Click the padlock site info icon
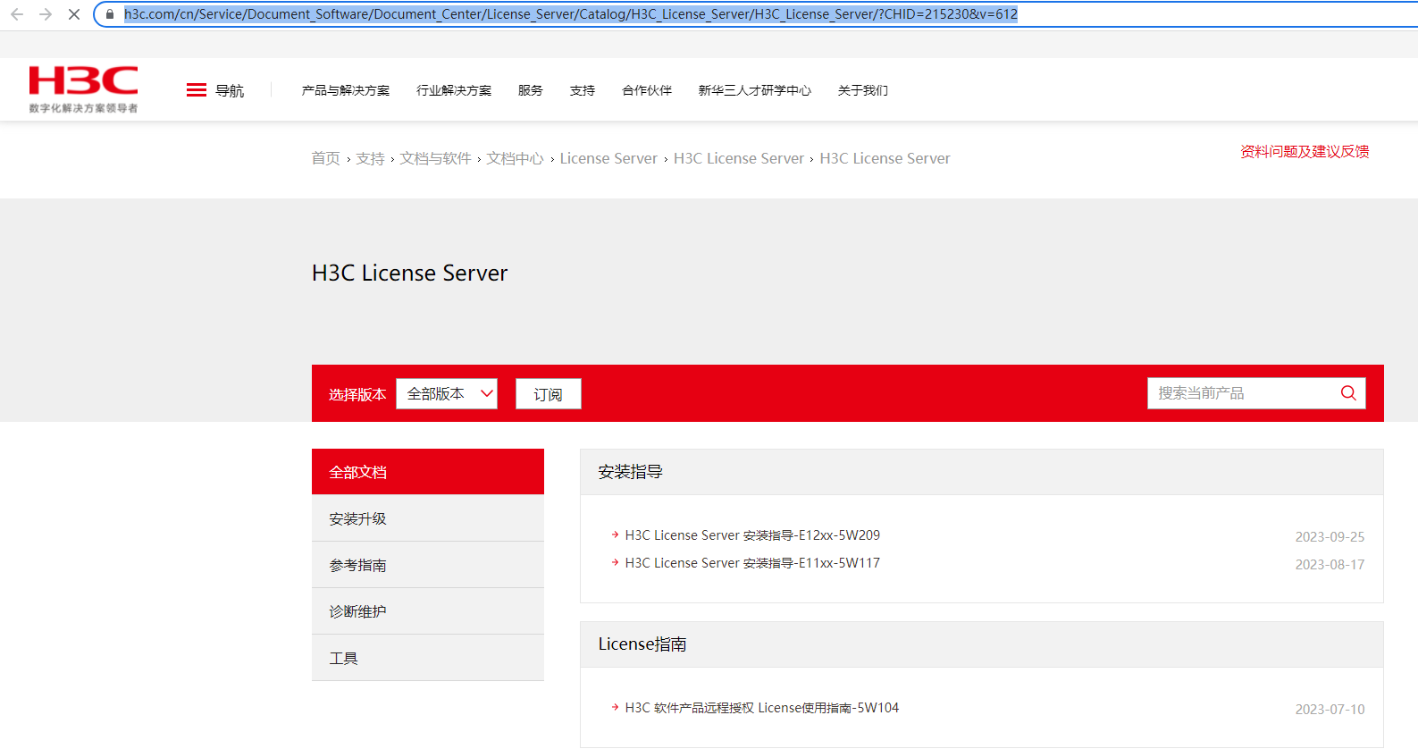 pyautogui.click(x=110, y=14)
